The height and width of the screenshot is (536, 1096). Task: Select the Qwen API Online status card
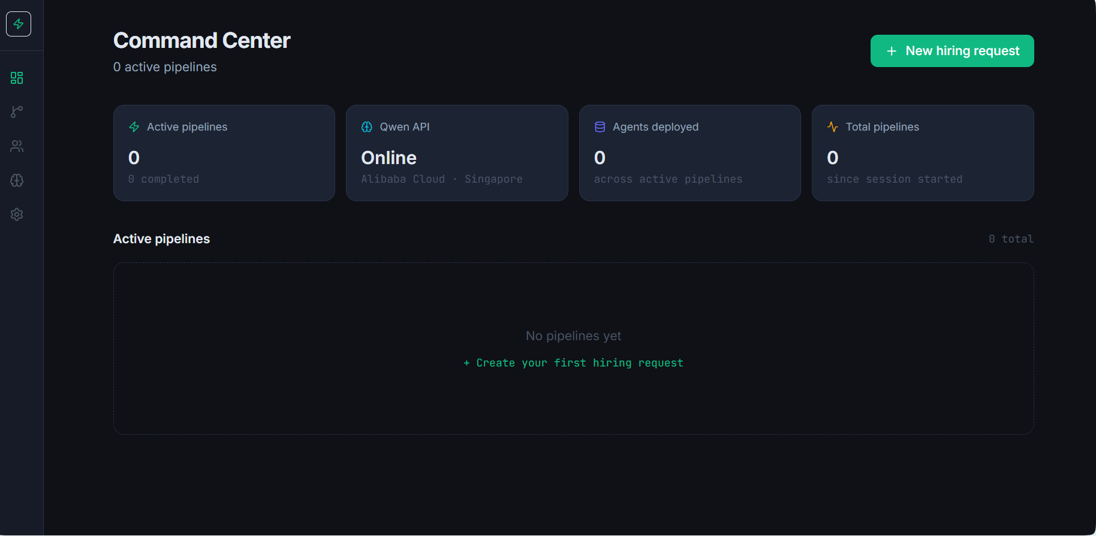tap(457, 153)
